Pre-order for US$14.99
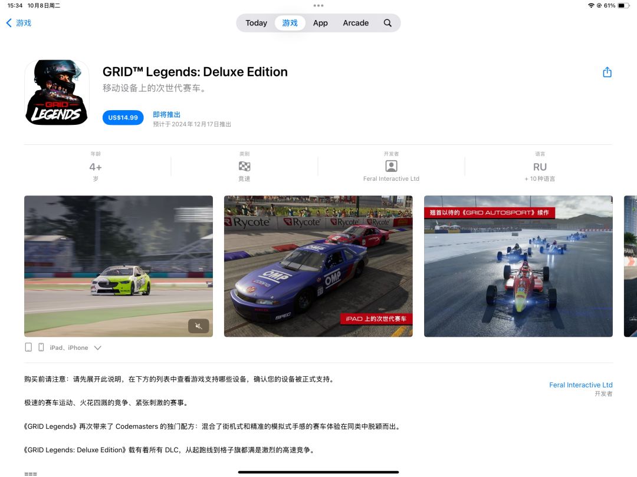Screen dimensions: 637x477 [123, 118]
